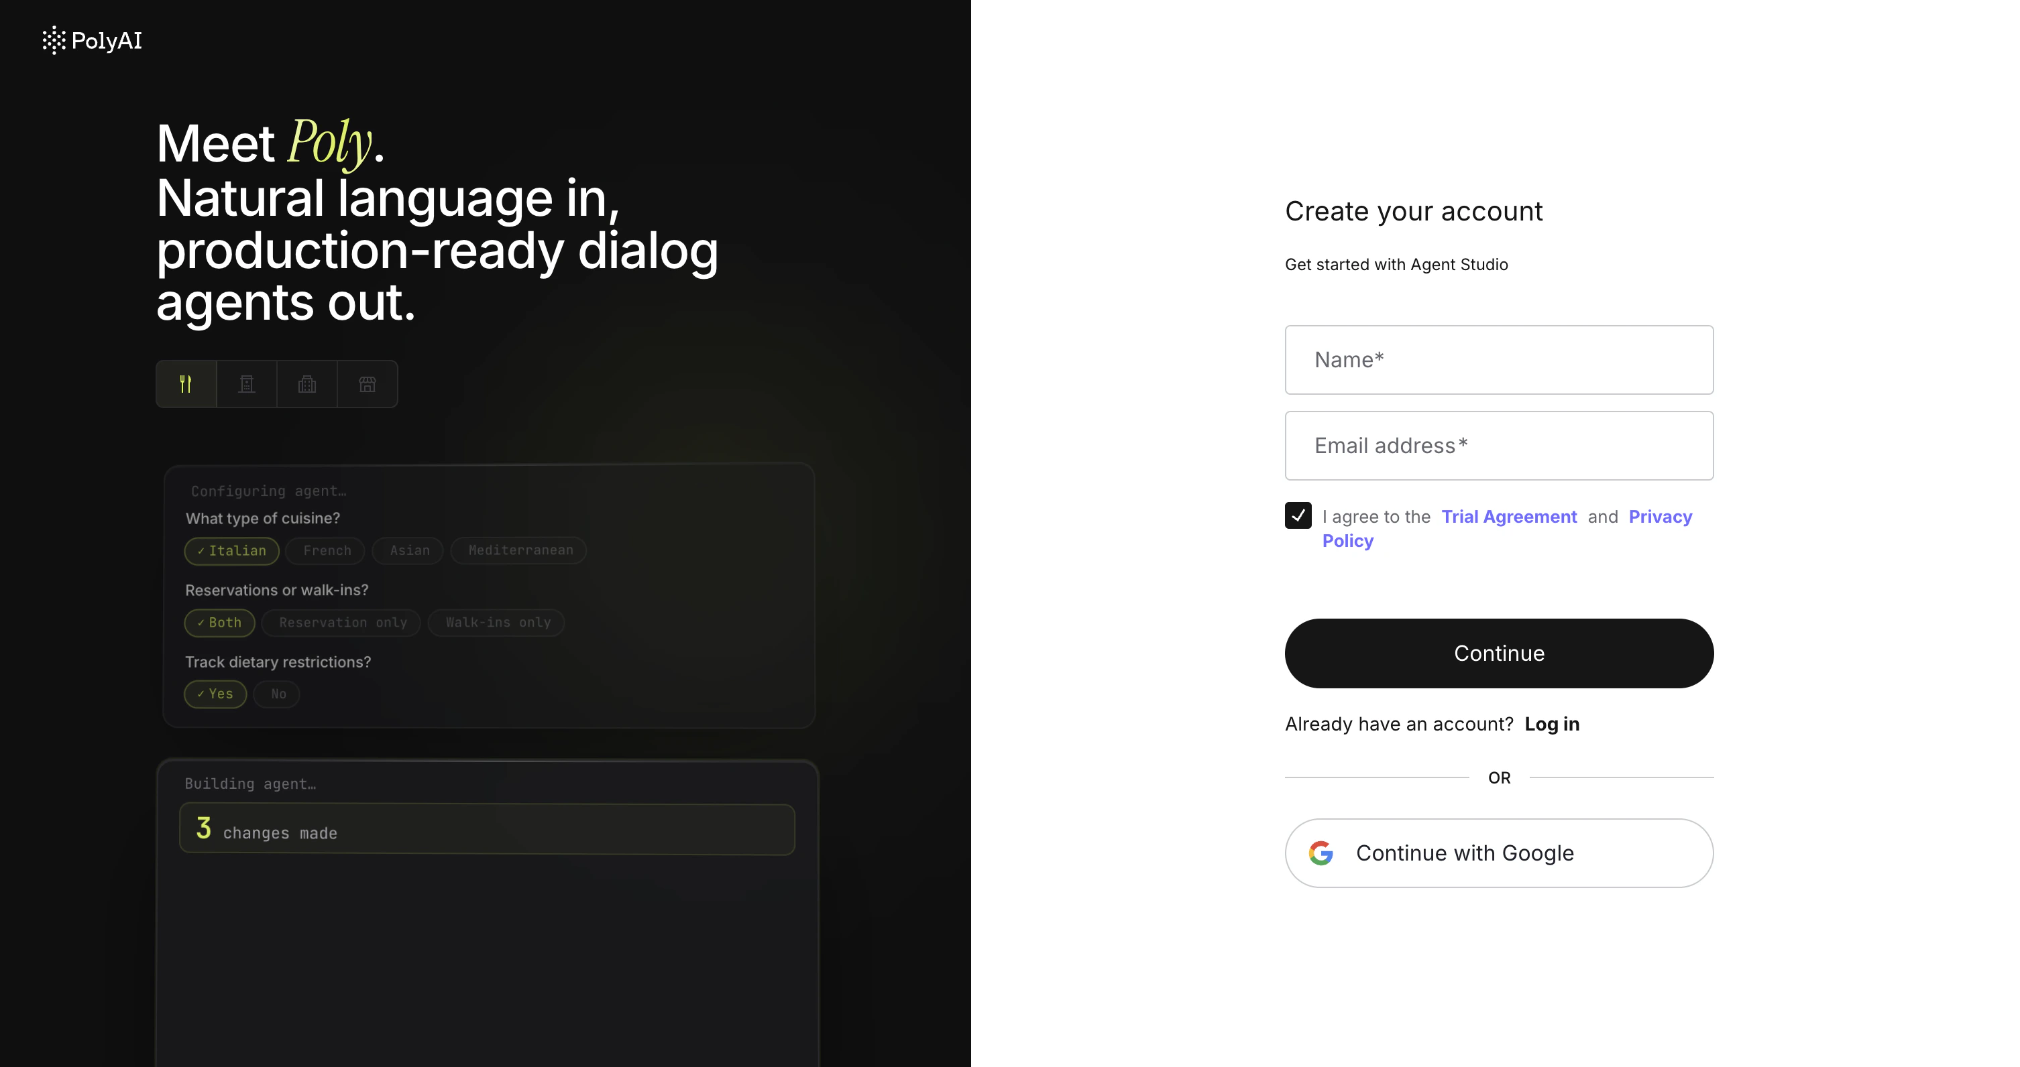Click 'Create your account' heading
Viewport: 2020px width, 1067px height.
pos(1414,212)
